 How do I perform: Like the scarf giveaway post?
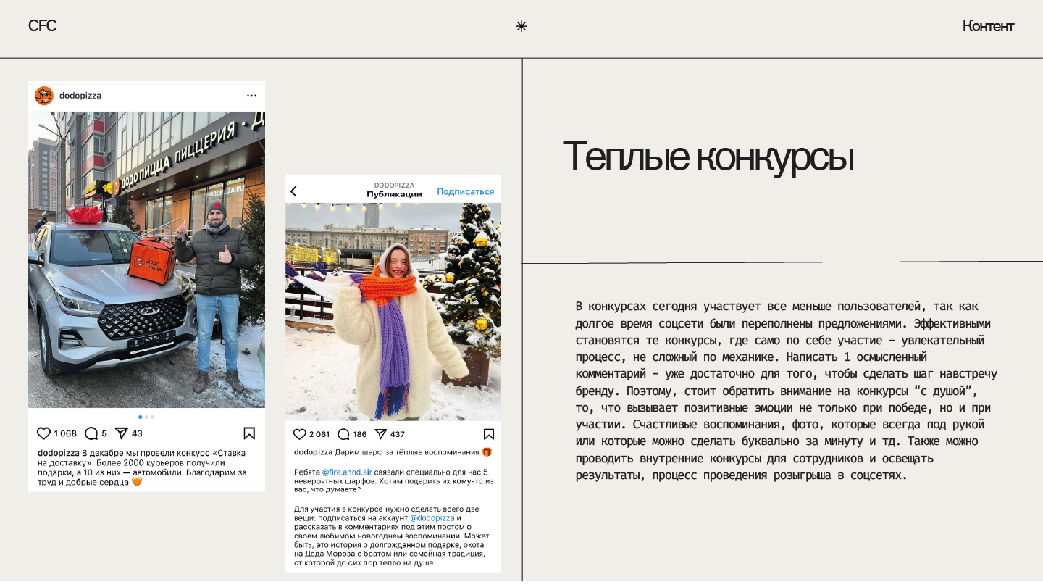300,434
